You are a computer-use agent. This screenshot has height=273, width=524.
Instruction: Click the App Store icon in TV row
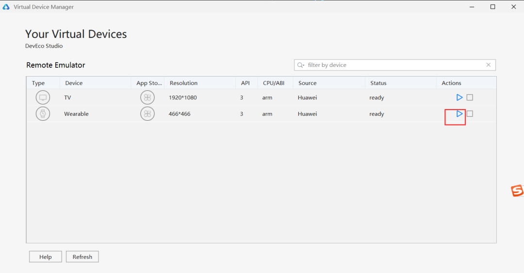(x=147, y=97)
